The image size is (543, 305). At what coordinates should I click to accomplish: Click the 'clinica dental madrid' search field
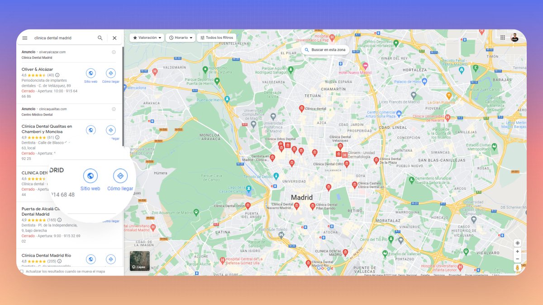tap(63, 38)
